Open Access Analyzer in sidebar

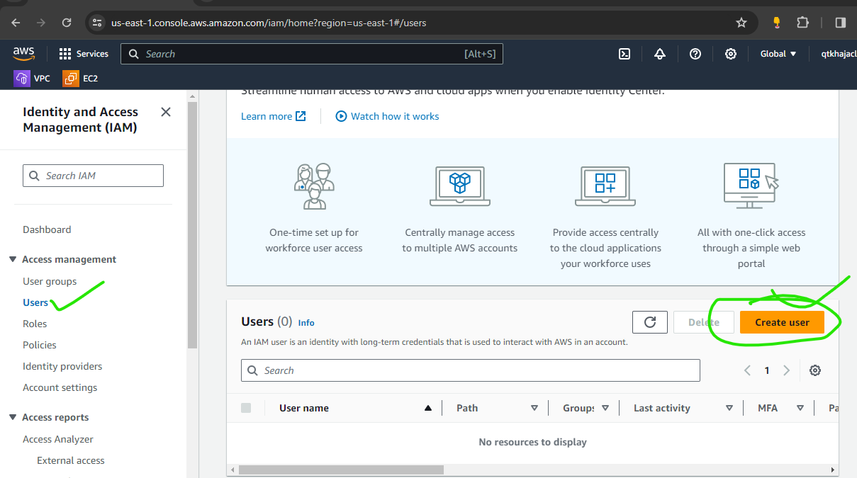[58, 439]
